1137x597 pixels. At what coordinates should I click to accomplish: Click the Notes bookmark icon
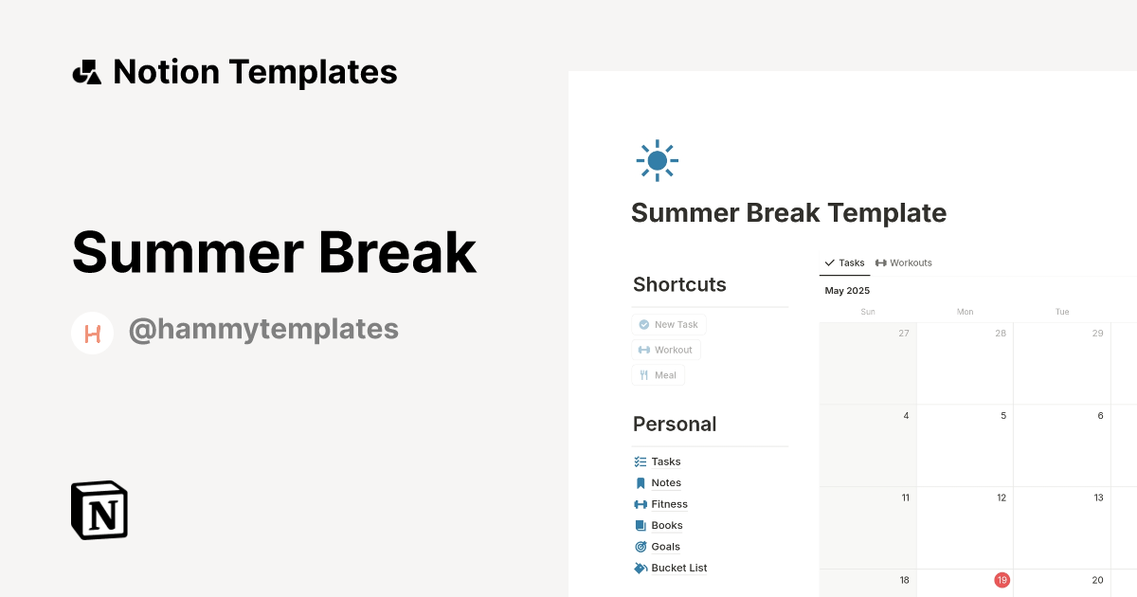(640, 482)
